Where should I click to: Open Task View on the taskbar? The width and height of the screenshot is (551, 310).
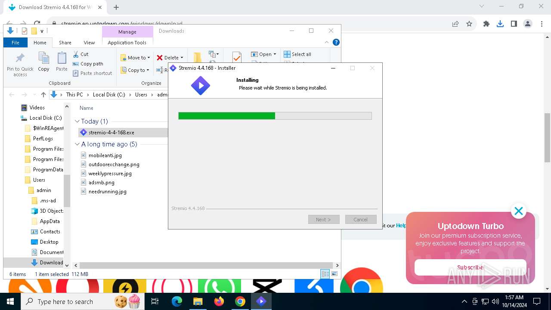tap(155, 301)
